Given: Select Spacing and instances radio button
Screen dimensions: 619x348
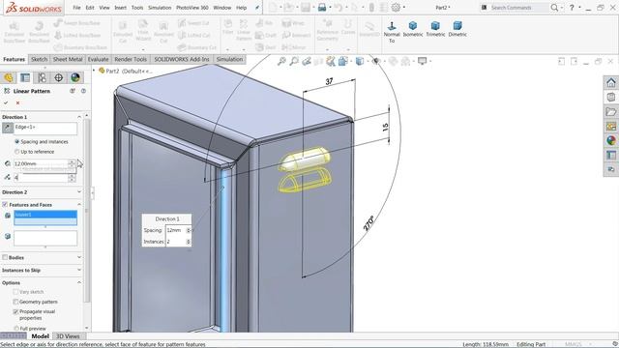Looking at the screenshot, I should point(17,141).
